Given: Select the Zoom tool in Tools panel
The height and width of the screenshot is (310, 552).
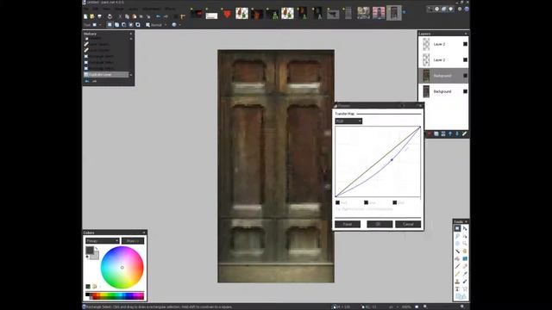Looking at the screenshot, I should pos(465,243).
